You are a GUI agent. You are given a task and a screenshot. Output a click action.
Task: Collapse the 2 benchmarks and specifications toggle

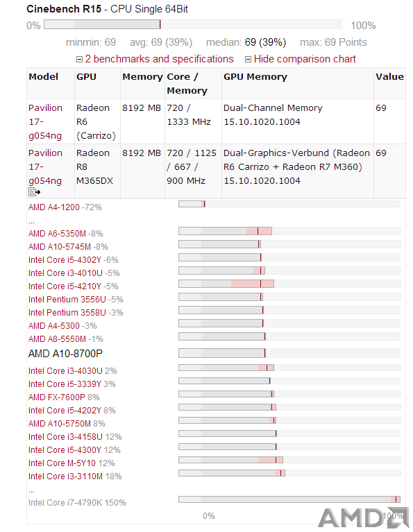point(79,60)
